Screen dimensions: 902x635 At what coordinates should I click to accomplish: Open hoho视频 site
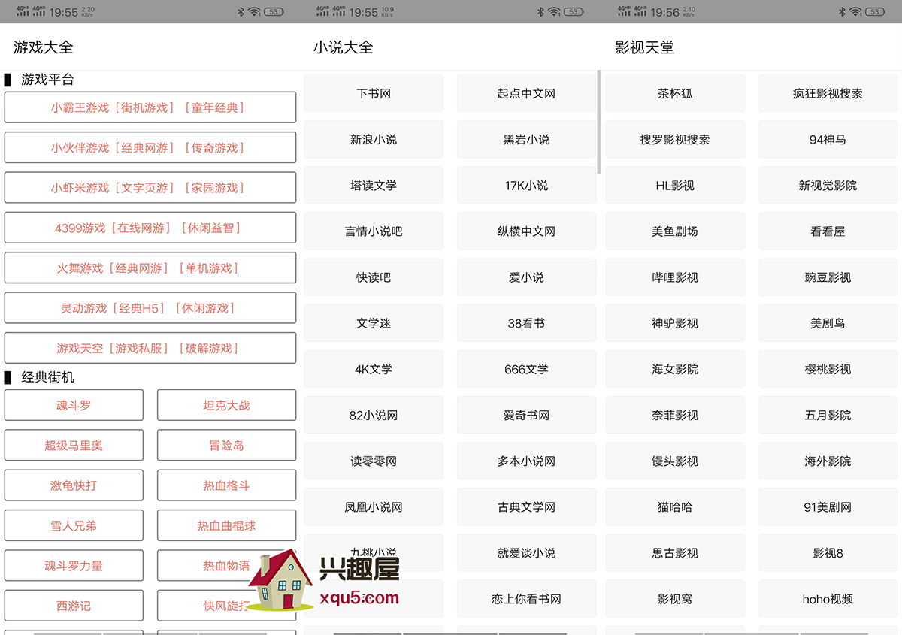pyautogui.click(x=828, y=599)
